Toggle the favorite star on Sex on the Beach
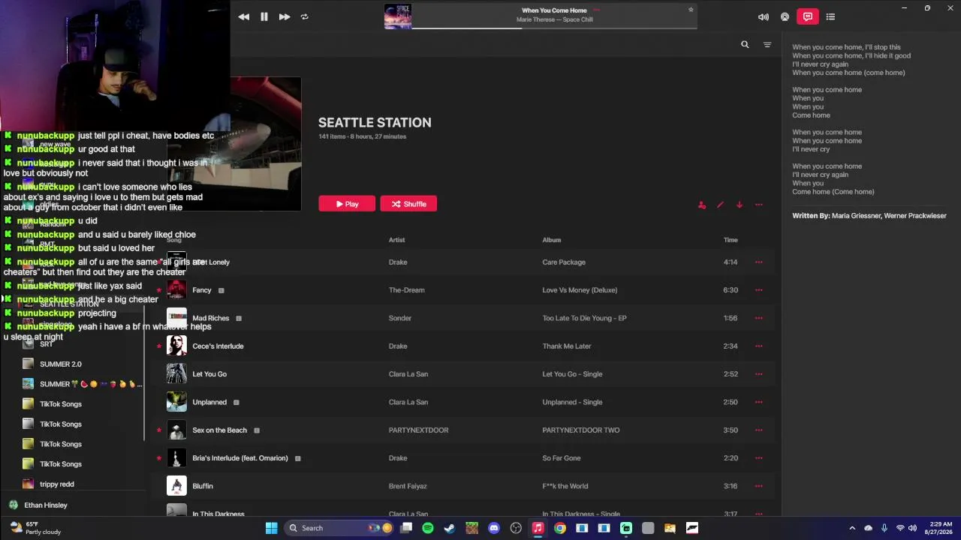 tap(159, 430)
